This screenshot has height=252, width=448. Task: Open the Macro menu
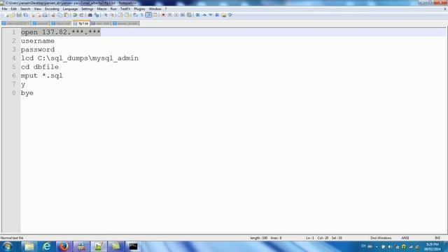pos(101,9)
